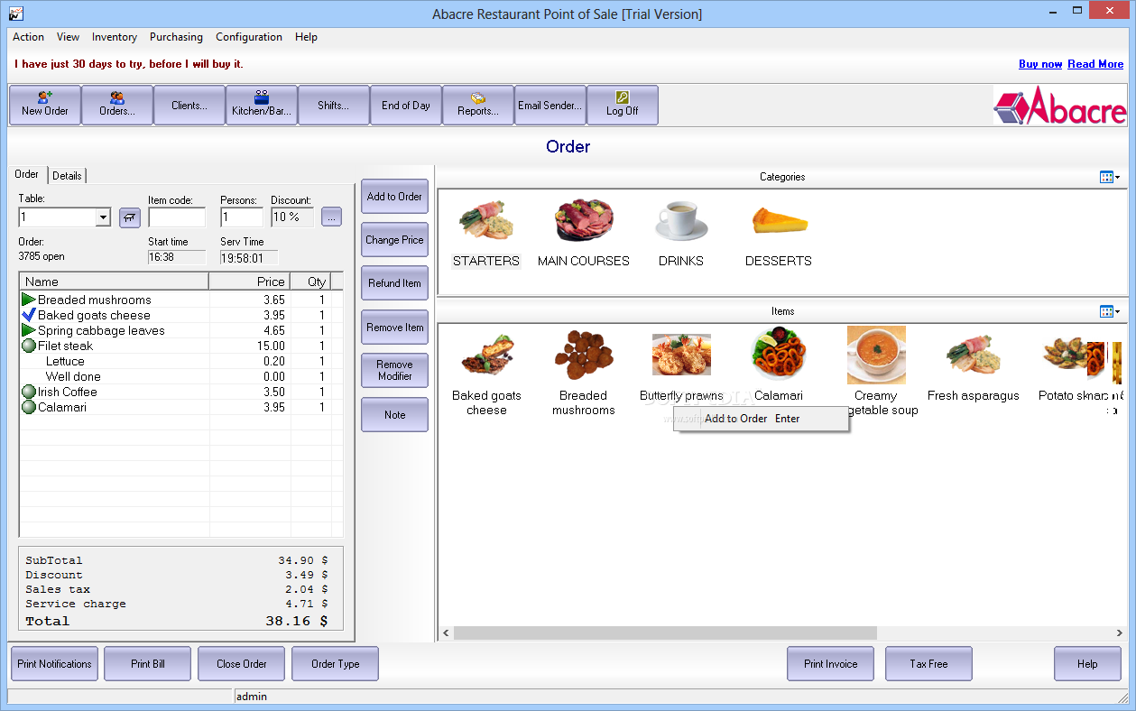This screenshot has height=711, width=1136.
Task: Select Filet steak order row
Action: 181,346
